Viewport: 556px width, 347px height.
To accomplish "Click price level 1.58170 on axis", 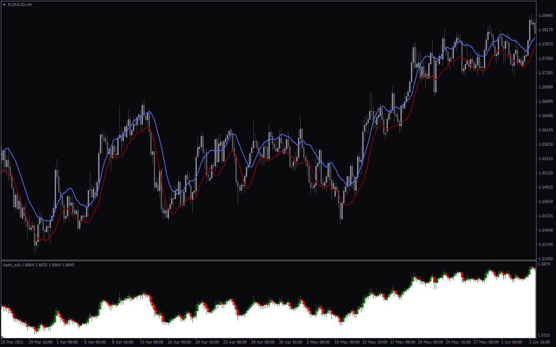I will click(545, 30).
